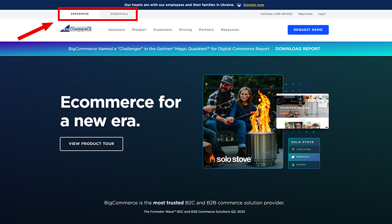Viewport: 392px width, 224px height.
Task: Click the Products tag icon
Action: [x=293, y=157]
